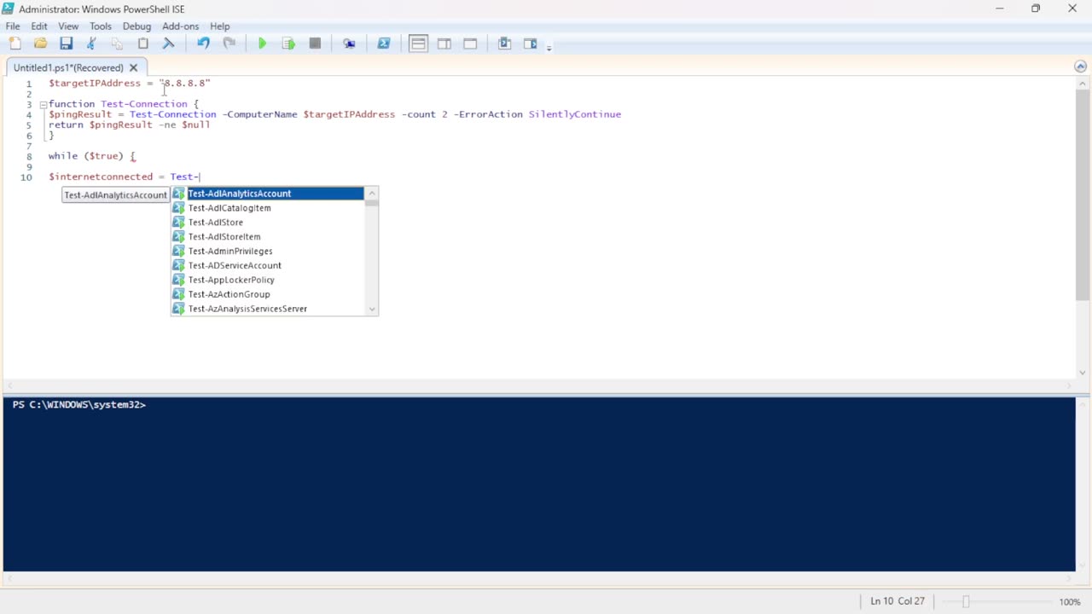The height and width of the screenshot is (614, 1092).
Task: Paste using the clipboard icon
Action: (142, 43)
